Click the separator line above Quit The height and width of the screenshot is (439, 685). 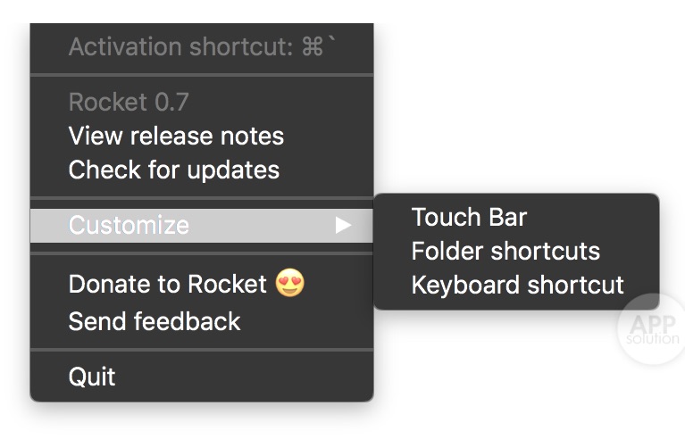(x=201, y=349)
